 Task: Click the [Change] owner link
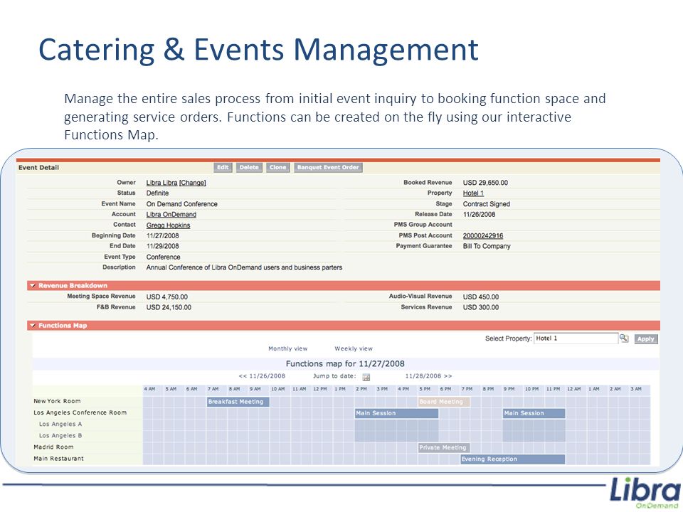click(193, 183)
